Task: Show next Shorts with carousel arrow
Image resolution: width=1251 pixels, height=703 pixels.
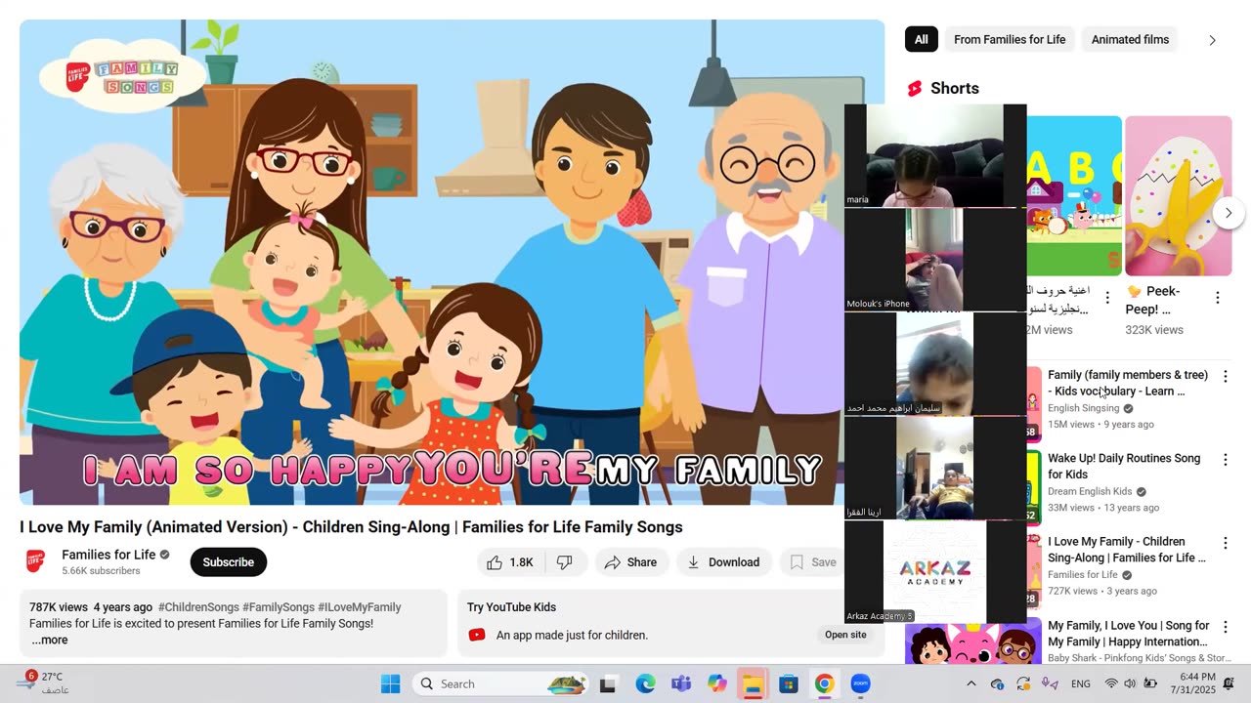Action: (x=1229, y=213)
